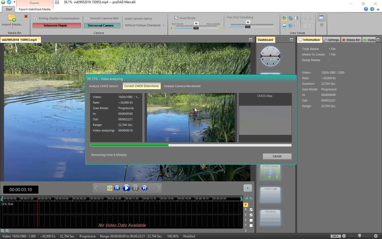
Task: Disable the Avoid Border checkbox
Action: [176, 18]
